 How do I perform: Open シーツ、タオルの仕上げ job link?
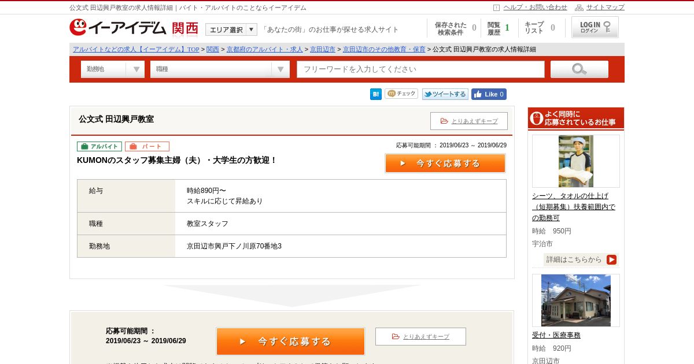pyautogui.click(x=574, y=207)
